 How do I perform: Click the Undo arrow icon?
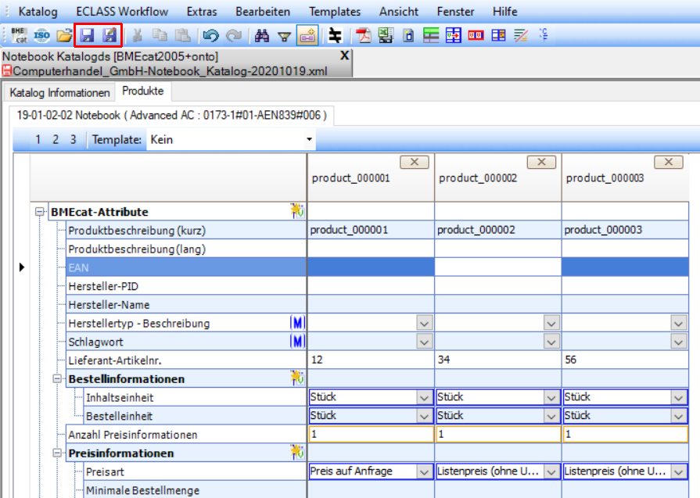[210, 35]
